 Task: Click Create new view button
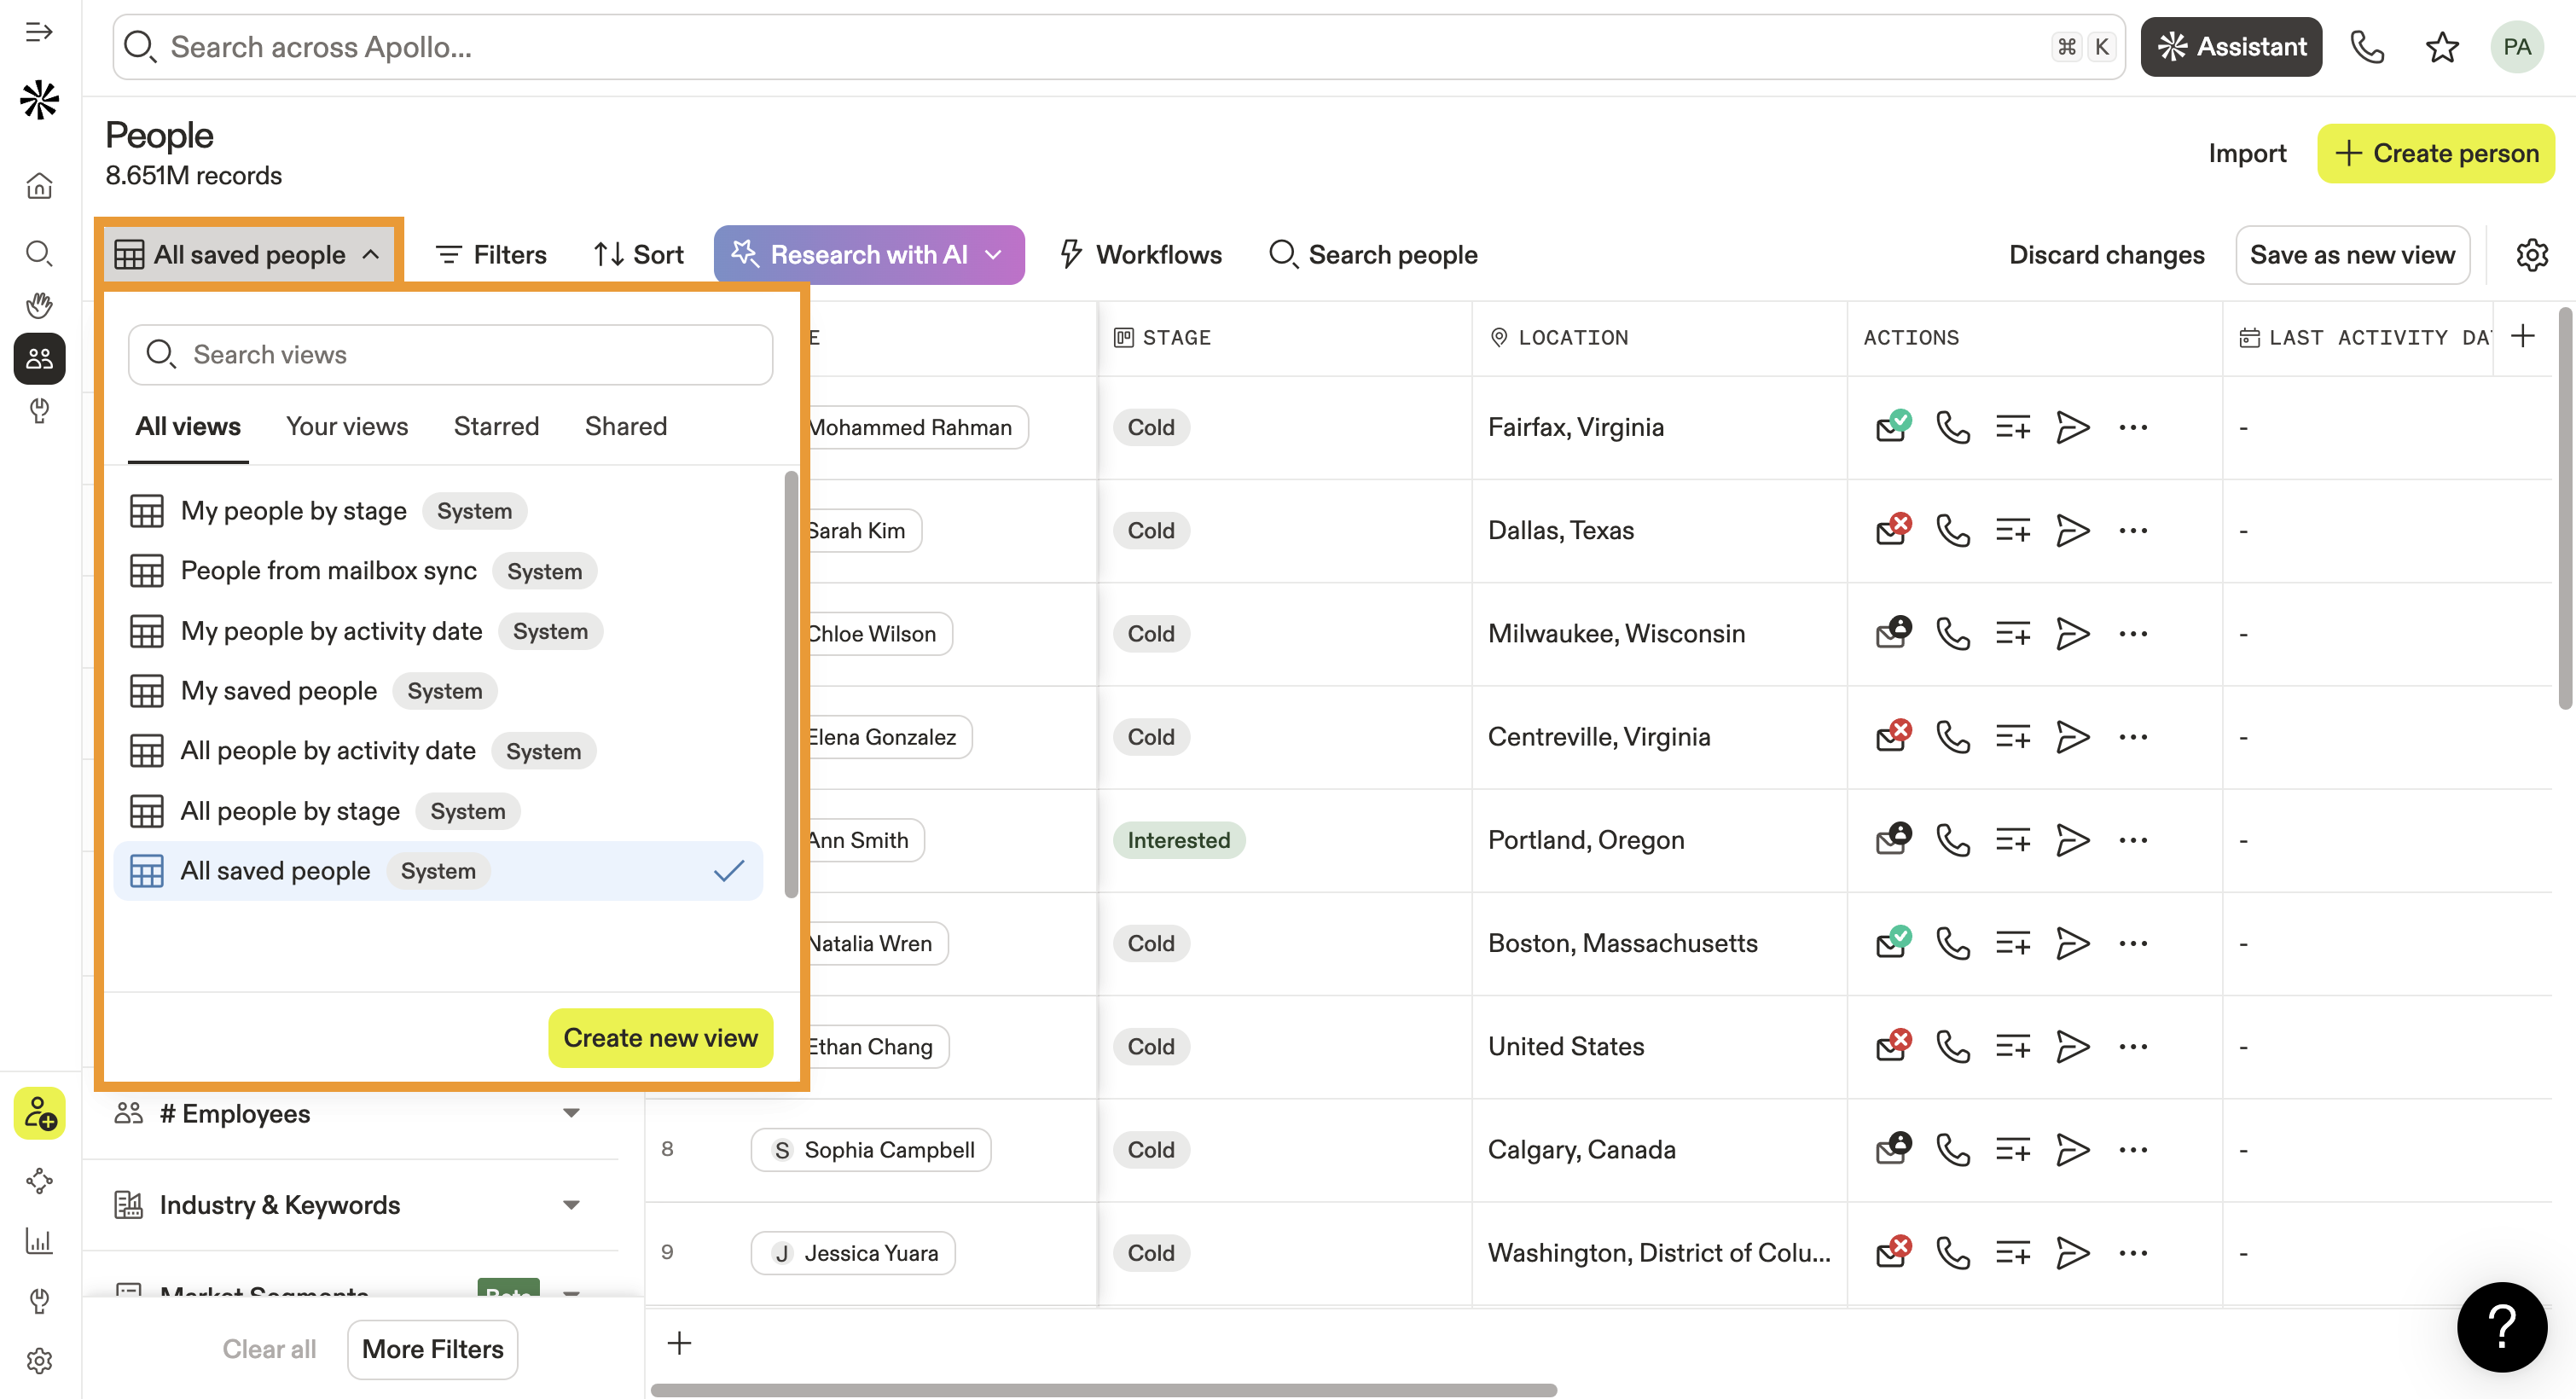tap(660, 1038)
